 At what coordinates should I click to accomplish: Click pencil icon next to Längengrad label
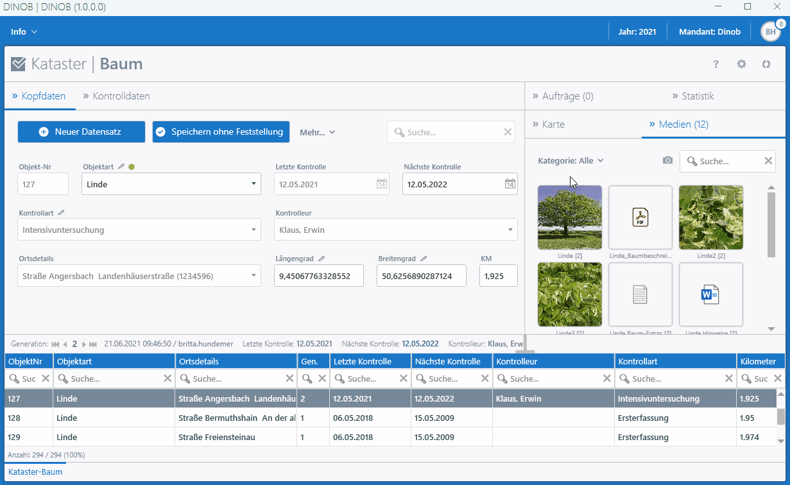[x=322, y=259]
